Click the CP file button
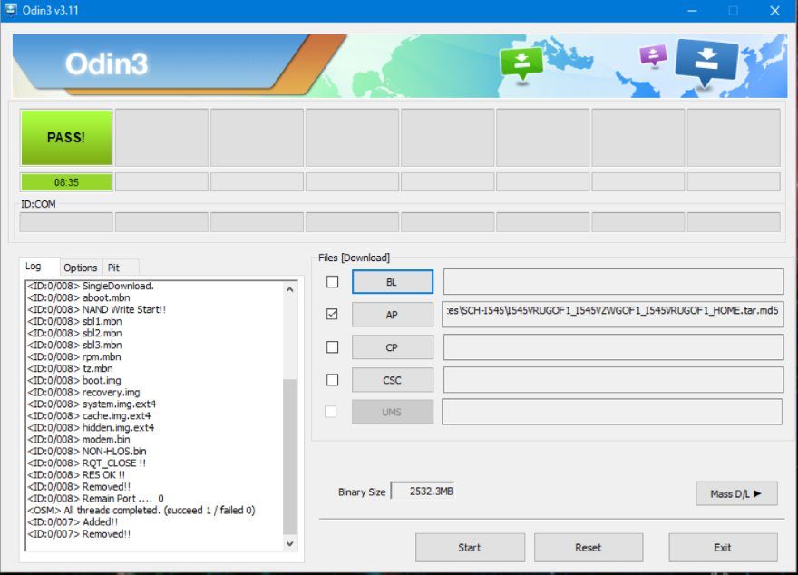798x575 pixels. tap(393, 347)
